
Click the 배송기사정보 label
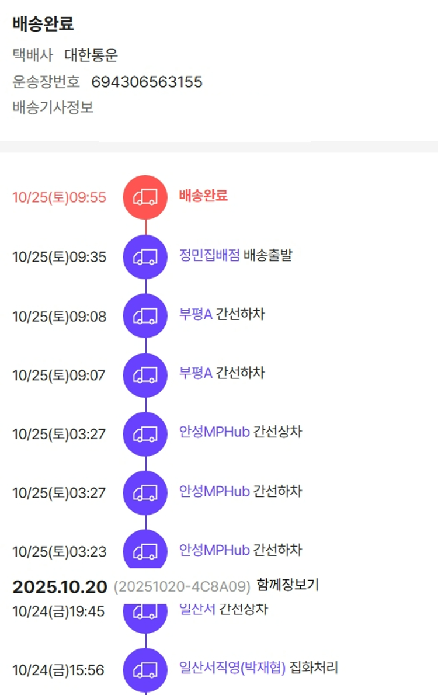tap(53, 107)
